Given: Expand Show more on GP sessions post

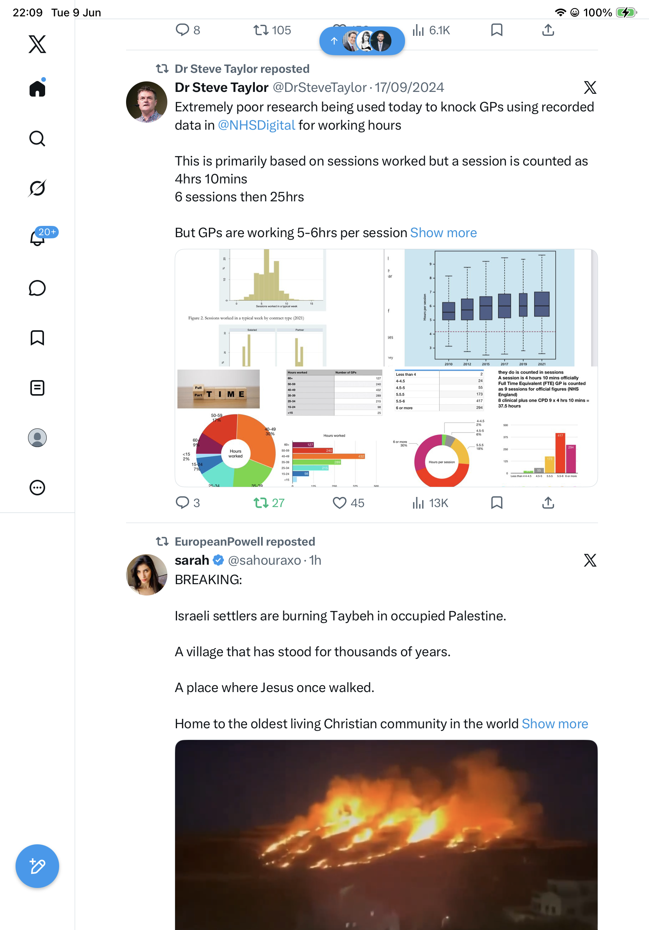Looking at the screenshot, I should 444,232.
